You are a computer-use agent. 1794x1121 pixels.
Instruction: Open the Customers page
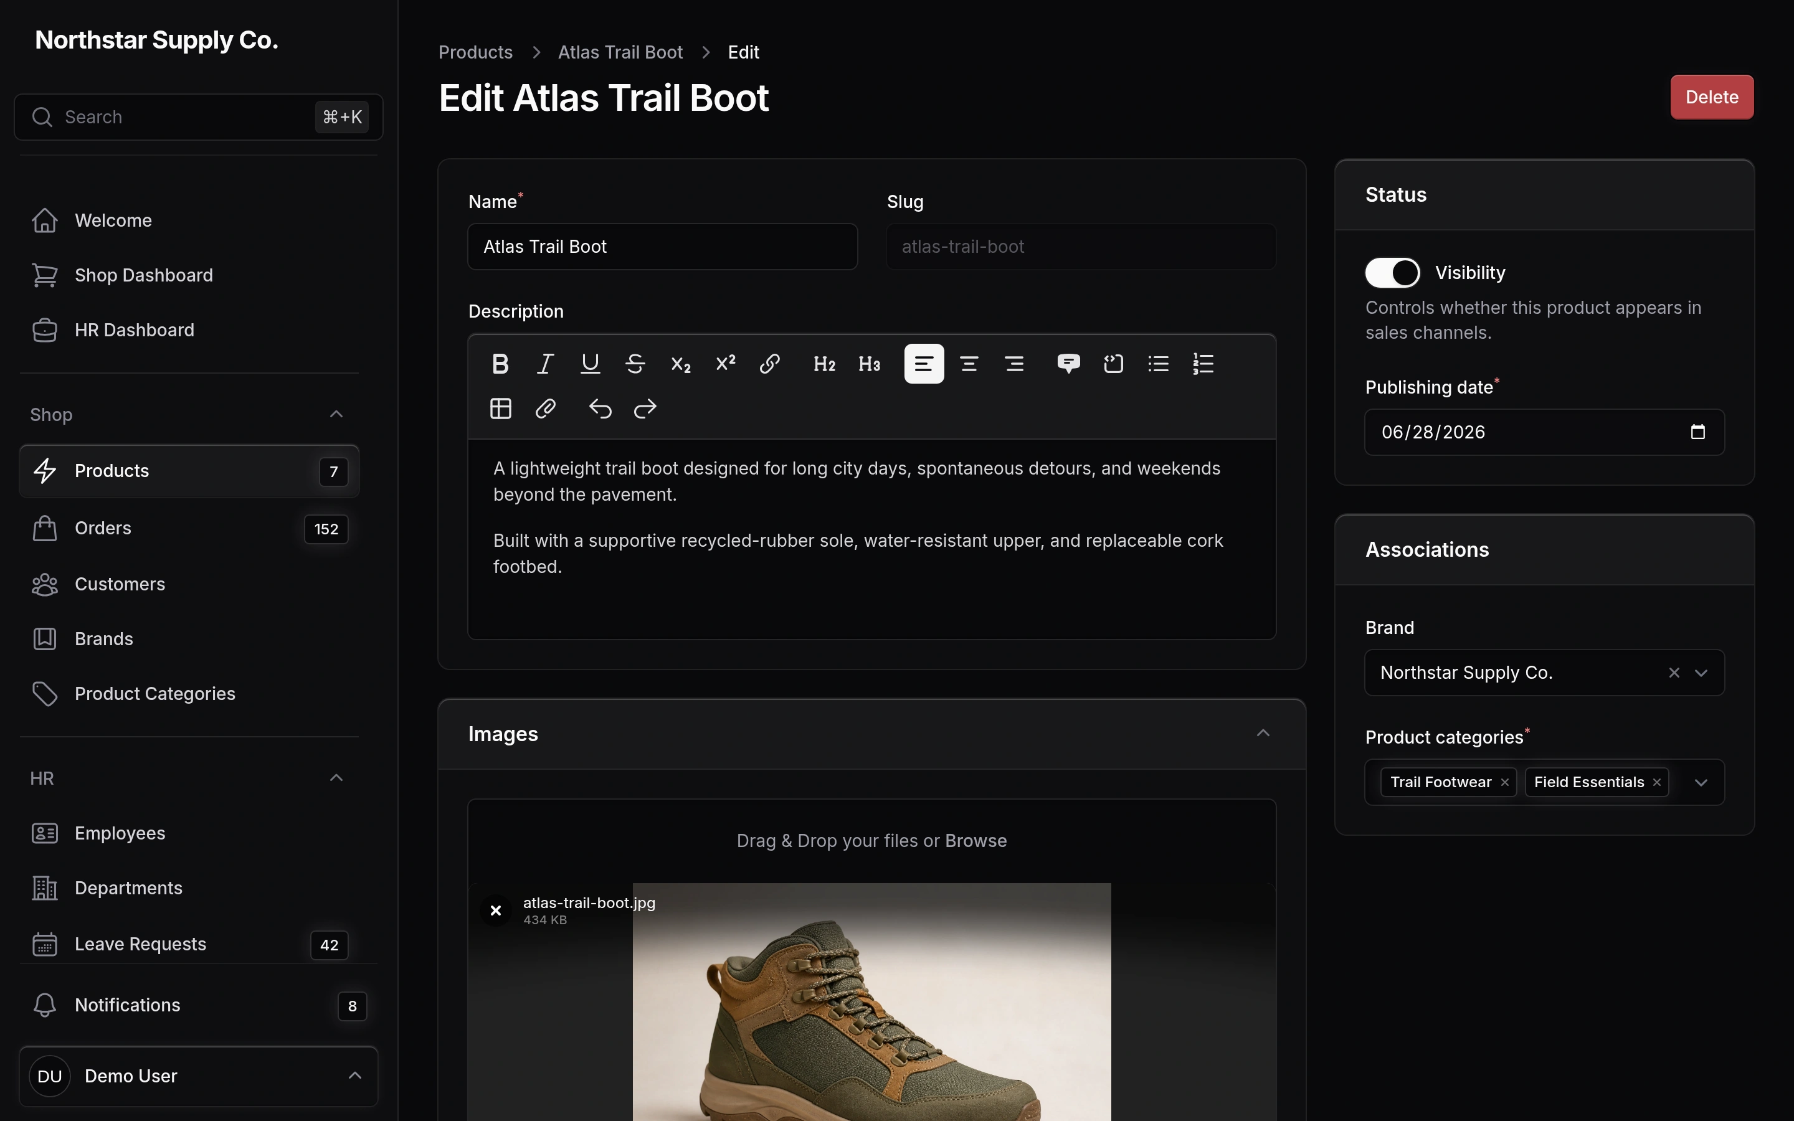(189, 584)
